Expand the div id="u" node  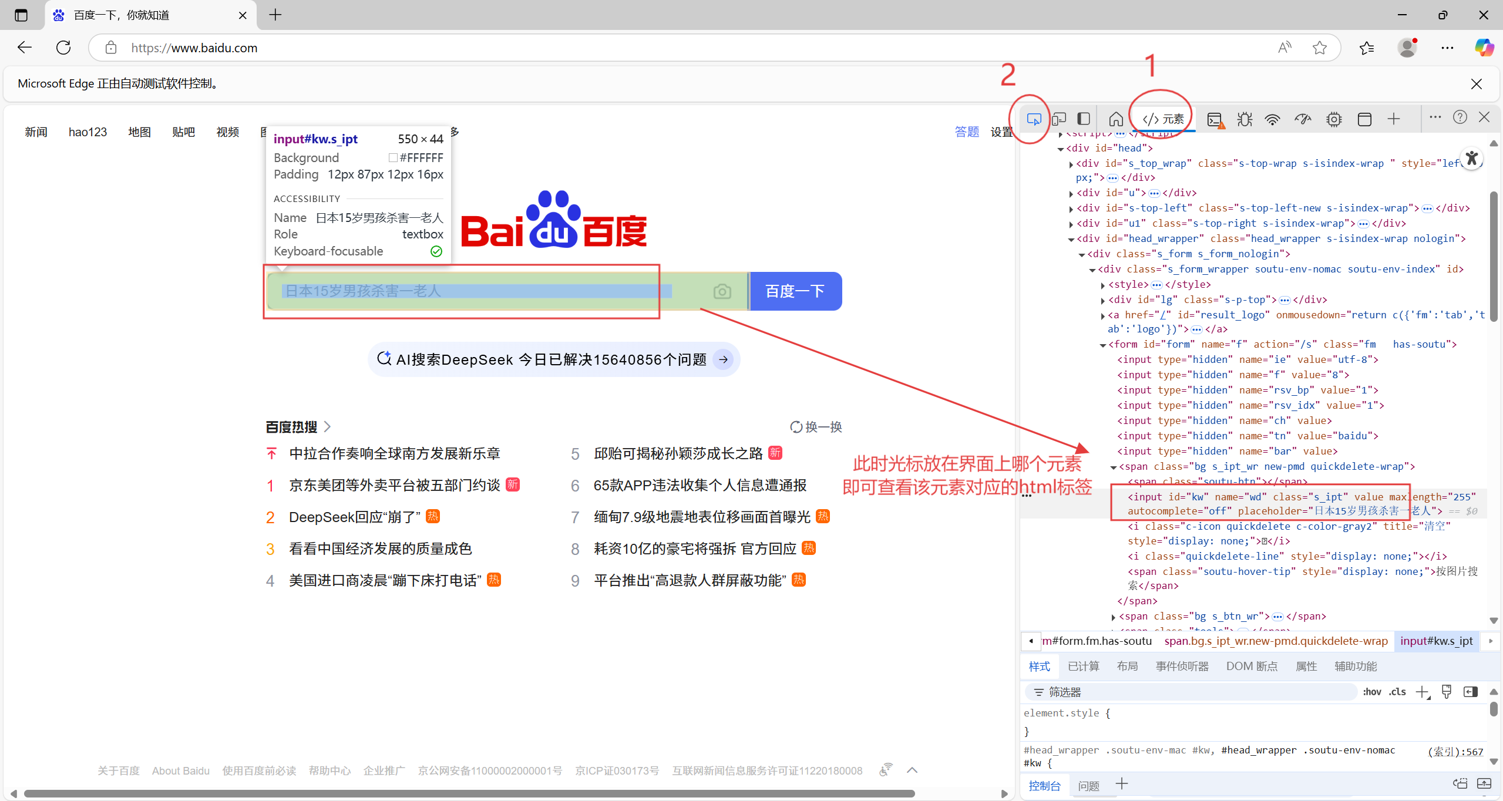click(1071, 193)
